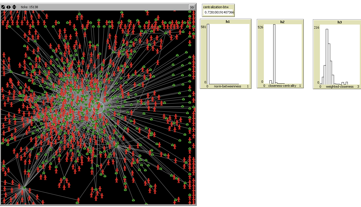
Task: Click the up-down arrows icon in view header
Action: pyautogui.click(x=14, y=7)
